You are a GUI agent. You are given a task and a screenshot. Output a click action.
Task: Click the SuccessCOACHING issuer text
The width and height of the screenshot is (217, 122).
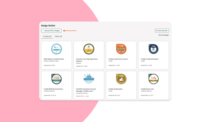[x=82, y=93]
